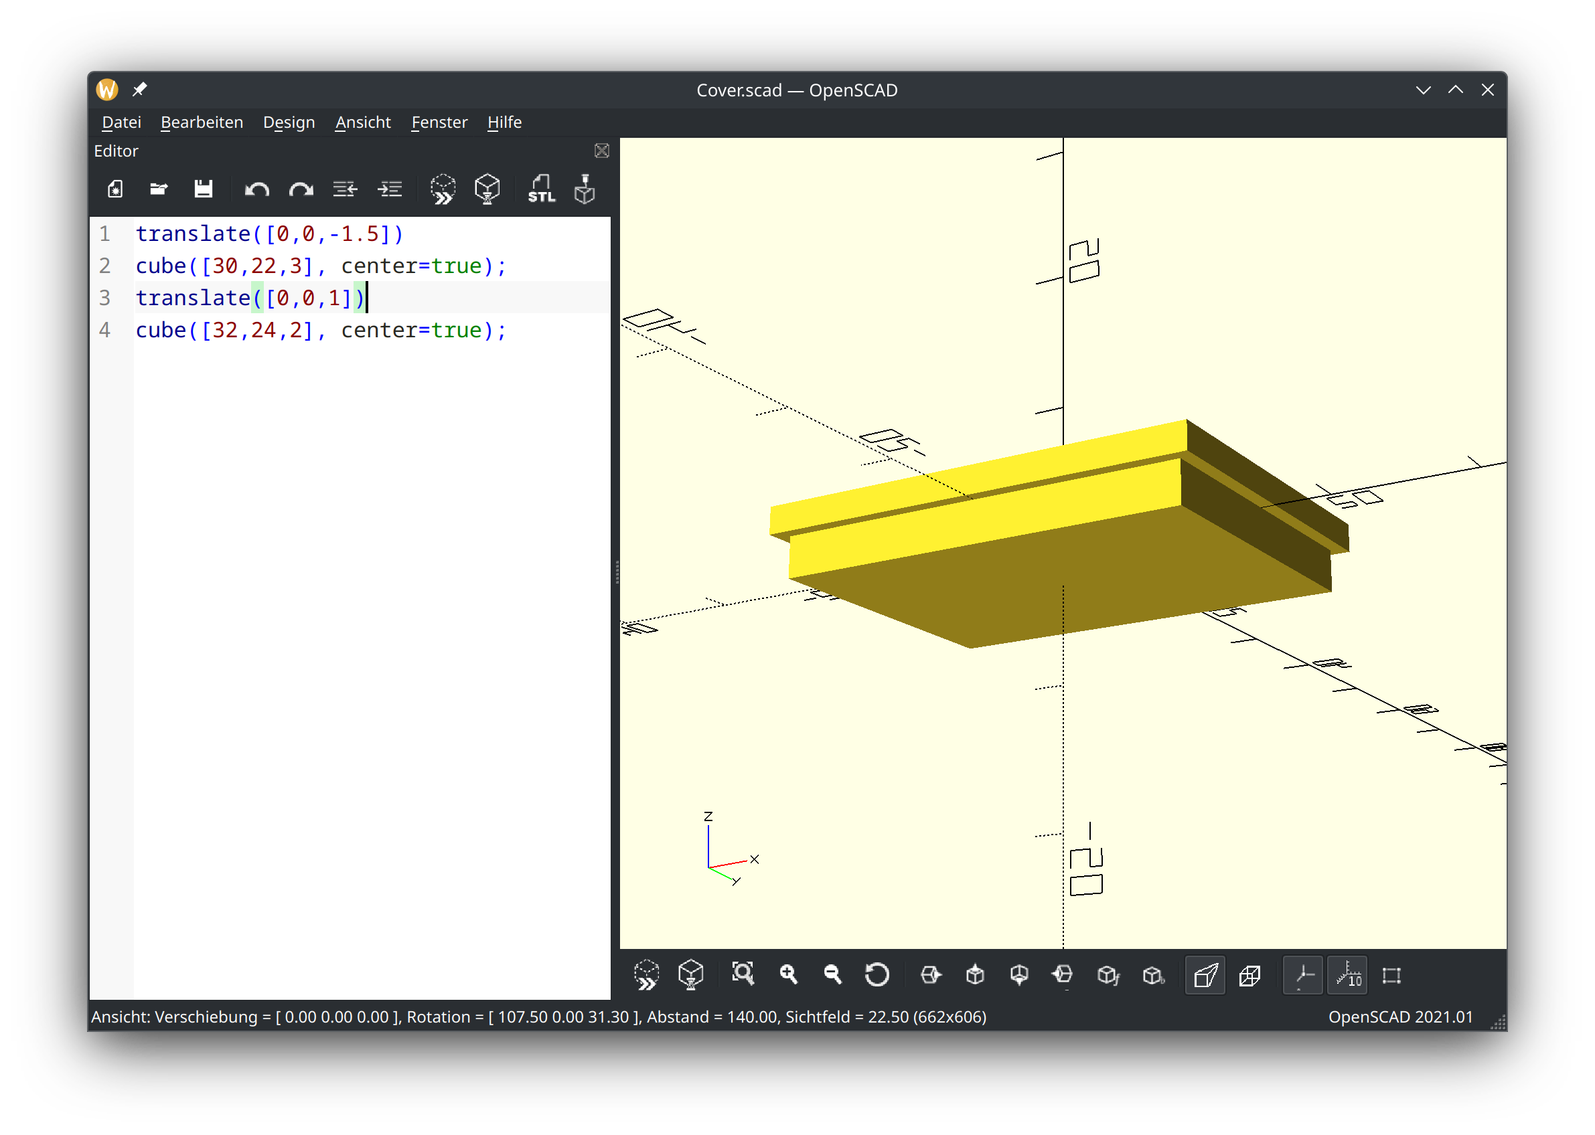Place the cursor on line 1, translate([0,0,-1.5])
Screen dimensions: 1595x1135
pyautogui.click(x=270, y=234)
